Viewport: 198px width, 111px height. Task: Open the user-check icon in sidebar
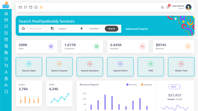pyautogui.click(x=6, y=85)
